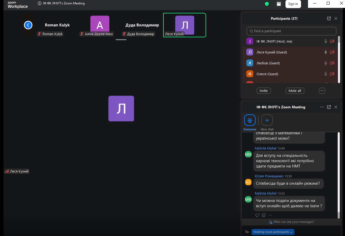
Task: Pop out the meeting chat panel
Action: [329, 107]
